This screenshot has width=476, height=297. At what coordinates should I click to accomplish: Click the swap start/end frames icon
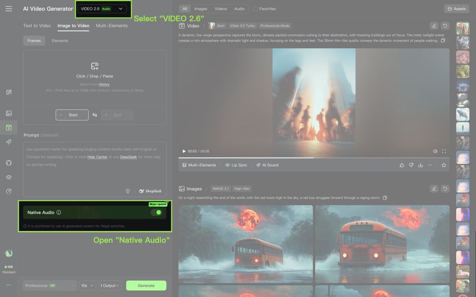pos(95,115)
